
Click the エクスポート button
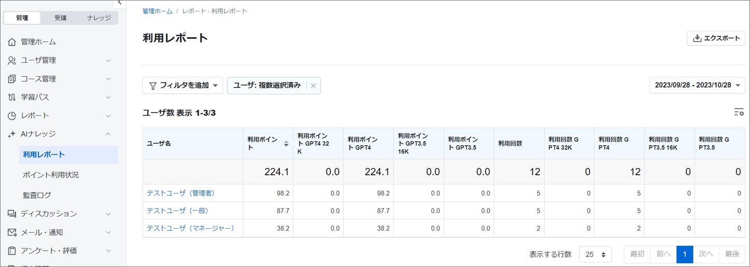click(x=716, y=38)
